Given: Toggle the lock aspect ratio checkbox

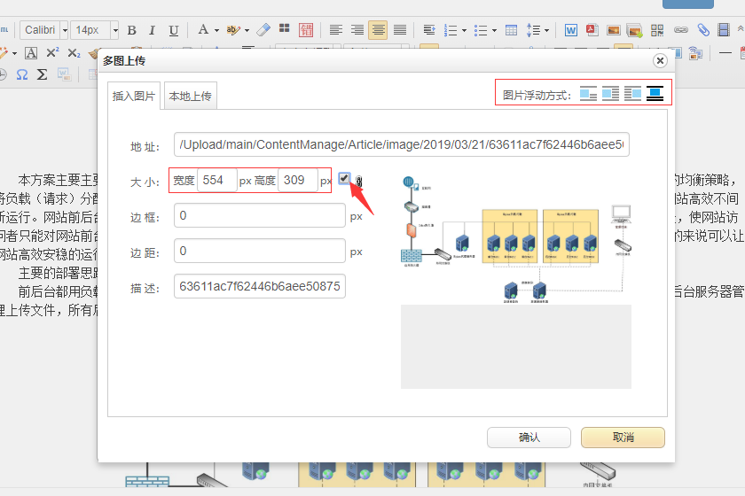Looking at the screenshot, I should click(344, 179).
